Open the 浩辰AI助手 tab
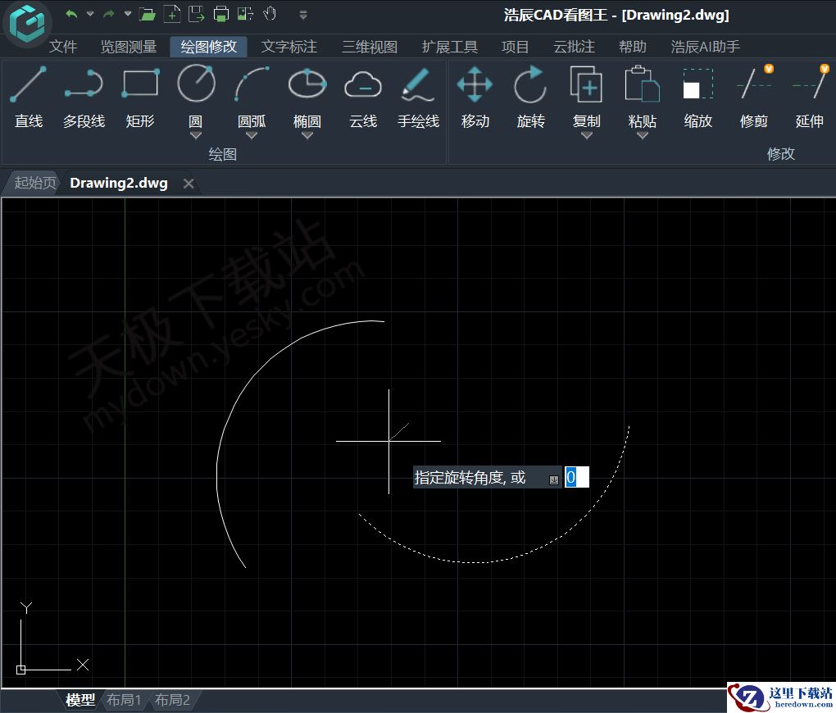The image size is (836, 713). click(705, 47)
